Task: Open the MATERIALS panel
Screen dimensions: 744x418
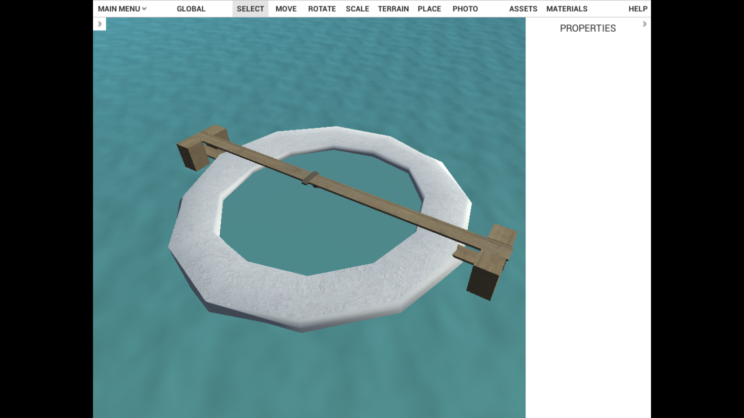Action: [567, 9]
